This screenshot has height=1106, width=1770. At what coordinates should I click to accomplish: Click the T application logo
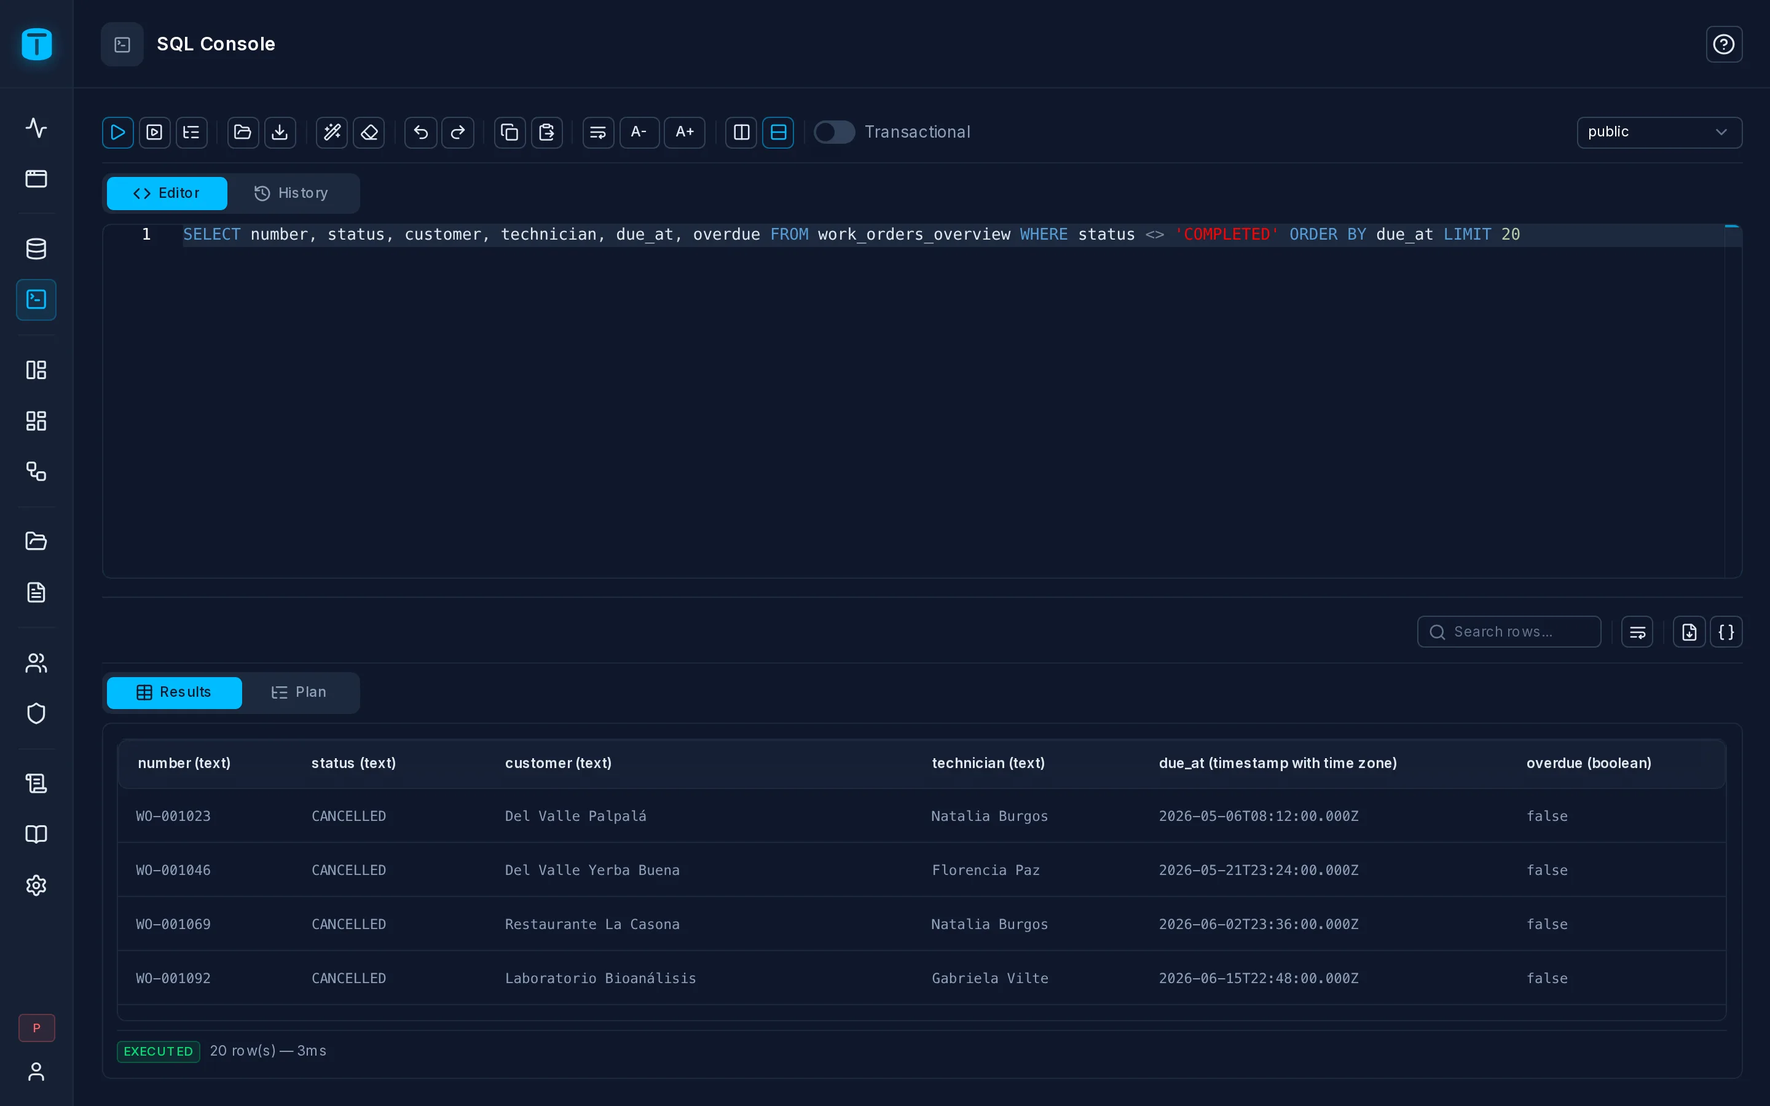[37, 44]
